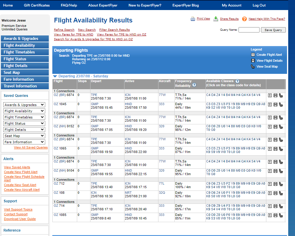The height and width of the screenshot is (236, 295).
Task: View seat map for OZ 108
Action: coord(281,193)
